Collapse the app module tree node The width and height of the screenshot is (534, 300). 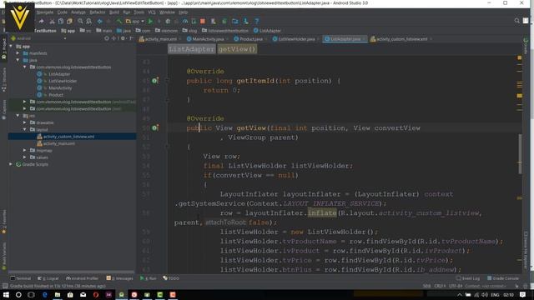tap(11, 47)
